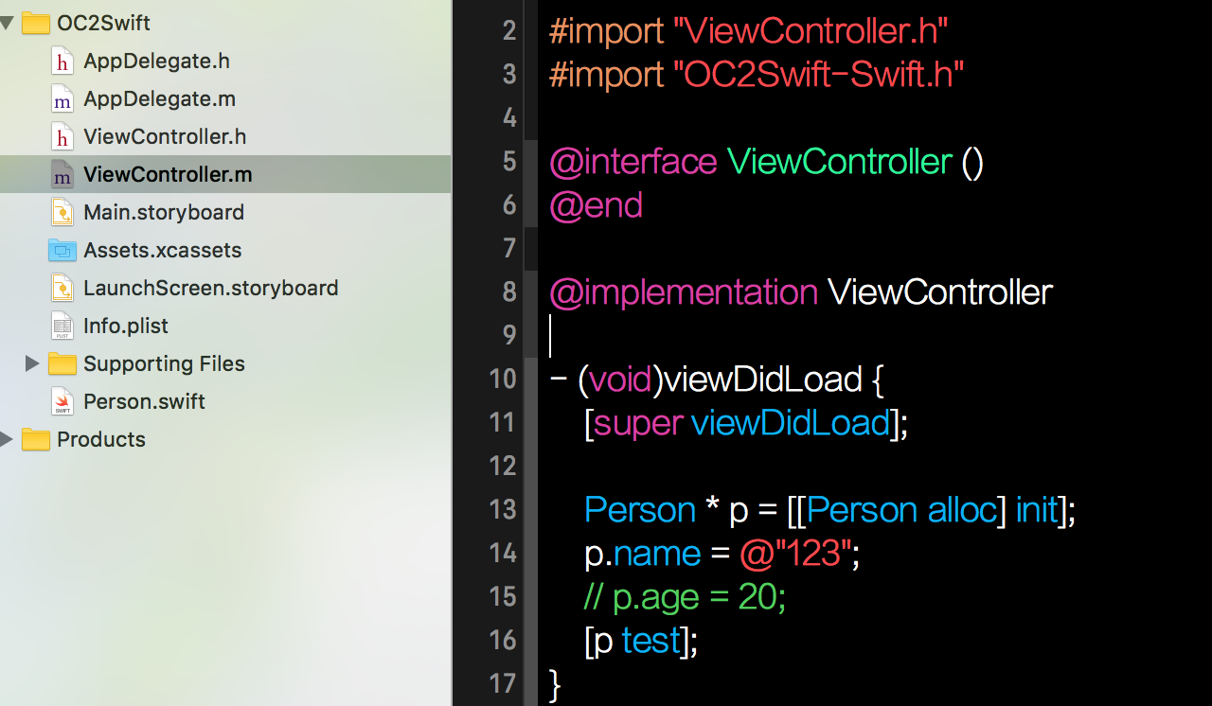The image size is (1212, 706).
Task: Click the AppDelegate.m file icon
Action: point(62,99)
